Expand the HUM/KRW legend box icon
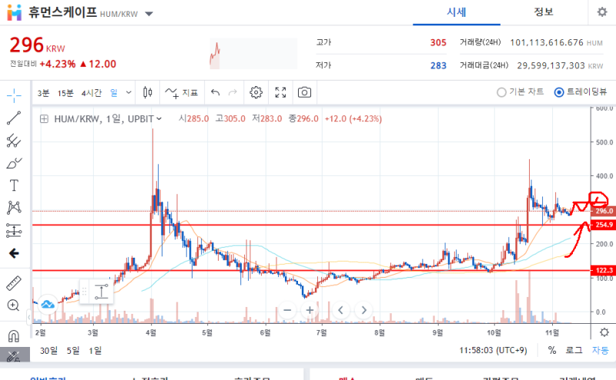The height and width of the screenshot is (380, 616). coord(44,119)
